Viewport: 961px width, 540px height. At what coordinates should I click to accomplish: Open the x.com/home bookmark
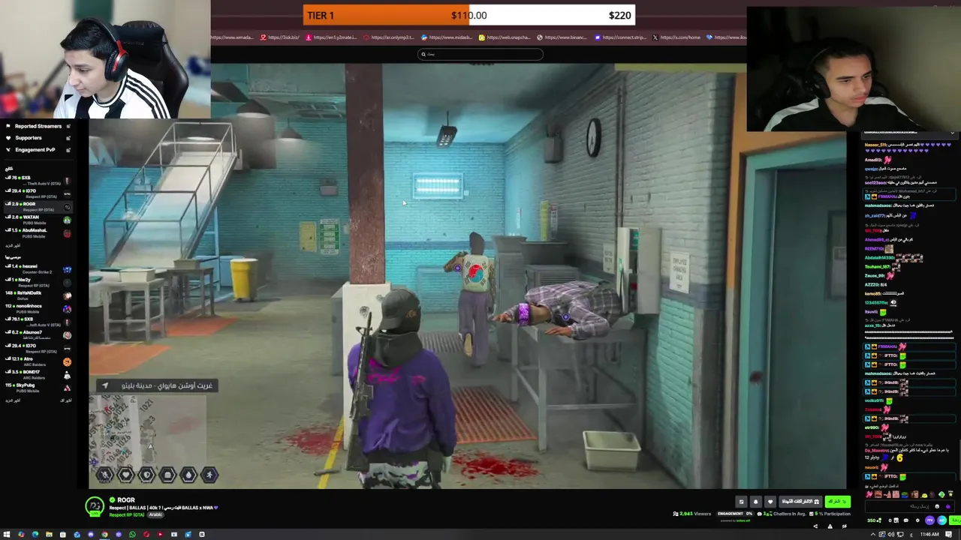click(x=677, y=37)
